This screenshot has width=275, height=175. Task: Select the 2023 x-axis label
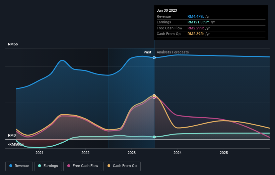[x=132, y=153]
